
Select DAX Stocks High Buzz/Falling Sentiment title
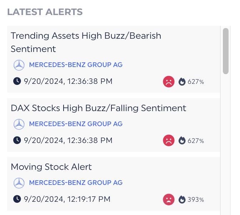[99, 108]
